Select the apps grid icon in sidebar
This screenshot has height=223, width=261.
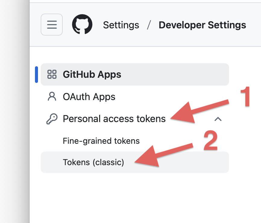(52, 74)
